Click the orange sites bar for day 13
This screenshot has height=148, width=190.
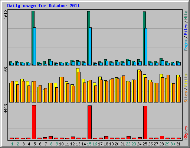point(79,87)
